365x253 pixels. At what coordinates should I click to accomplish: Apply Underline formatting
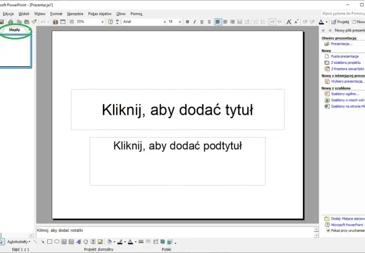[x=202, y=22]
